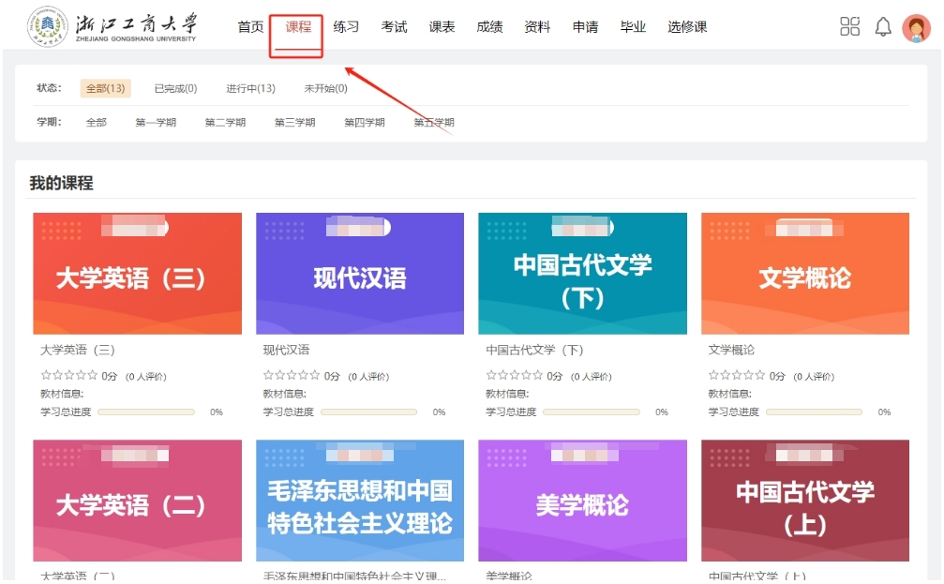Click the star rating under 现代汉语
Viewport: 944px width, 584px height.
tap(292, 376)
